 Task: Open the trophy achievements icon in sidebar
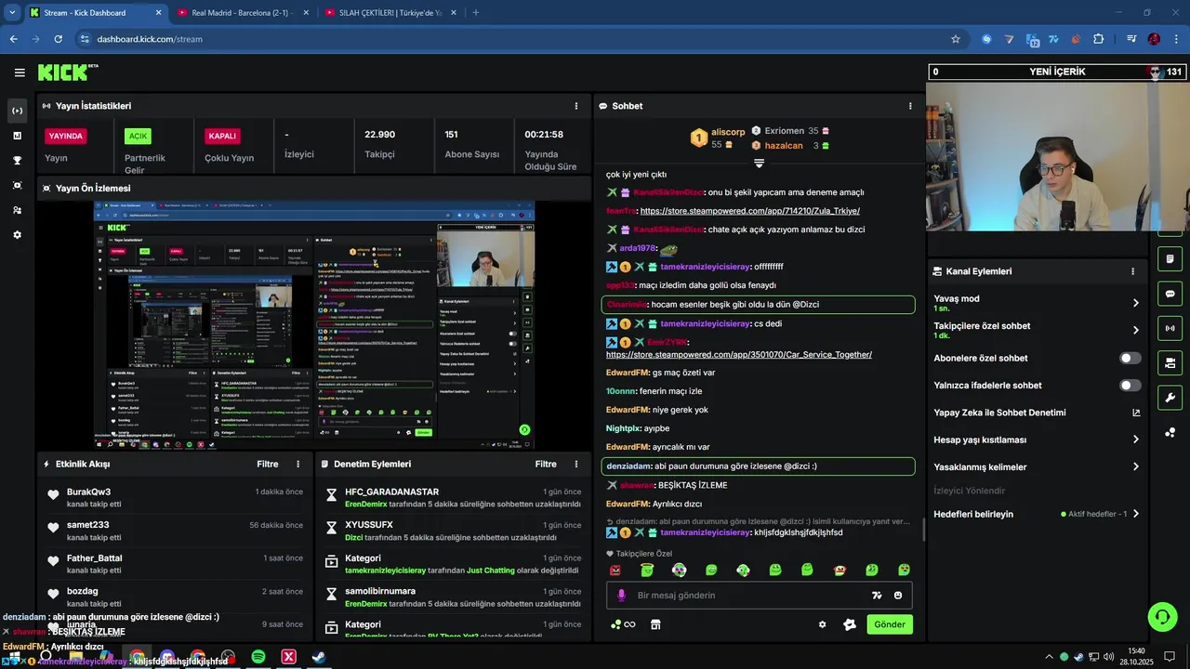coord(17,161)
